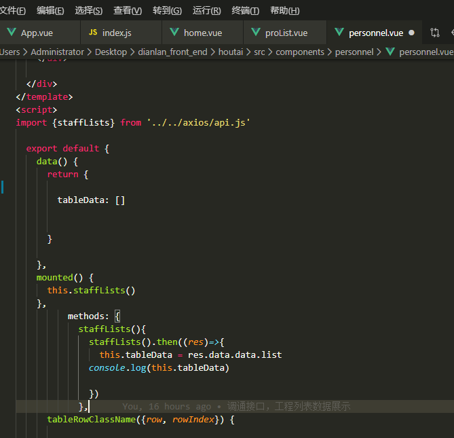This screenshot has width=454, height=438.
Task: Click the JS icon on index.js tab
Action: tap(93, 32)
